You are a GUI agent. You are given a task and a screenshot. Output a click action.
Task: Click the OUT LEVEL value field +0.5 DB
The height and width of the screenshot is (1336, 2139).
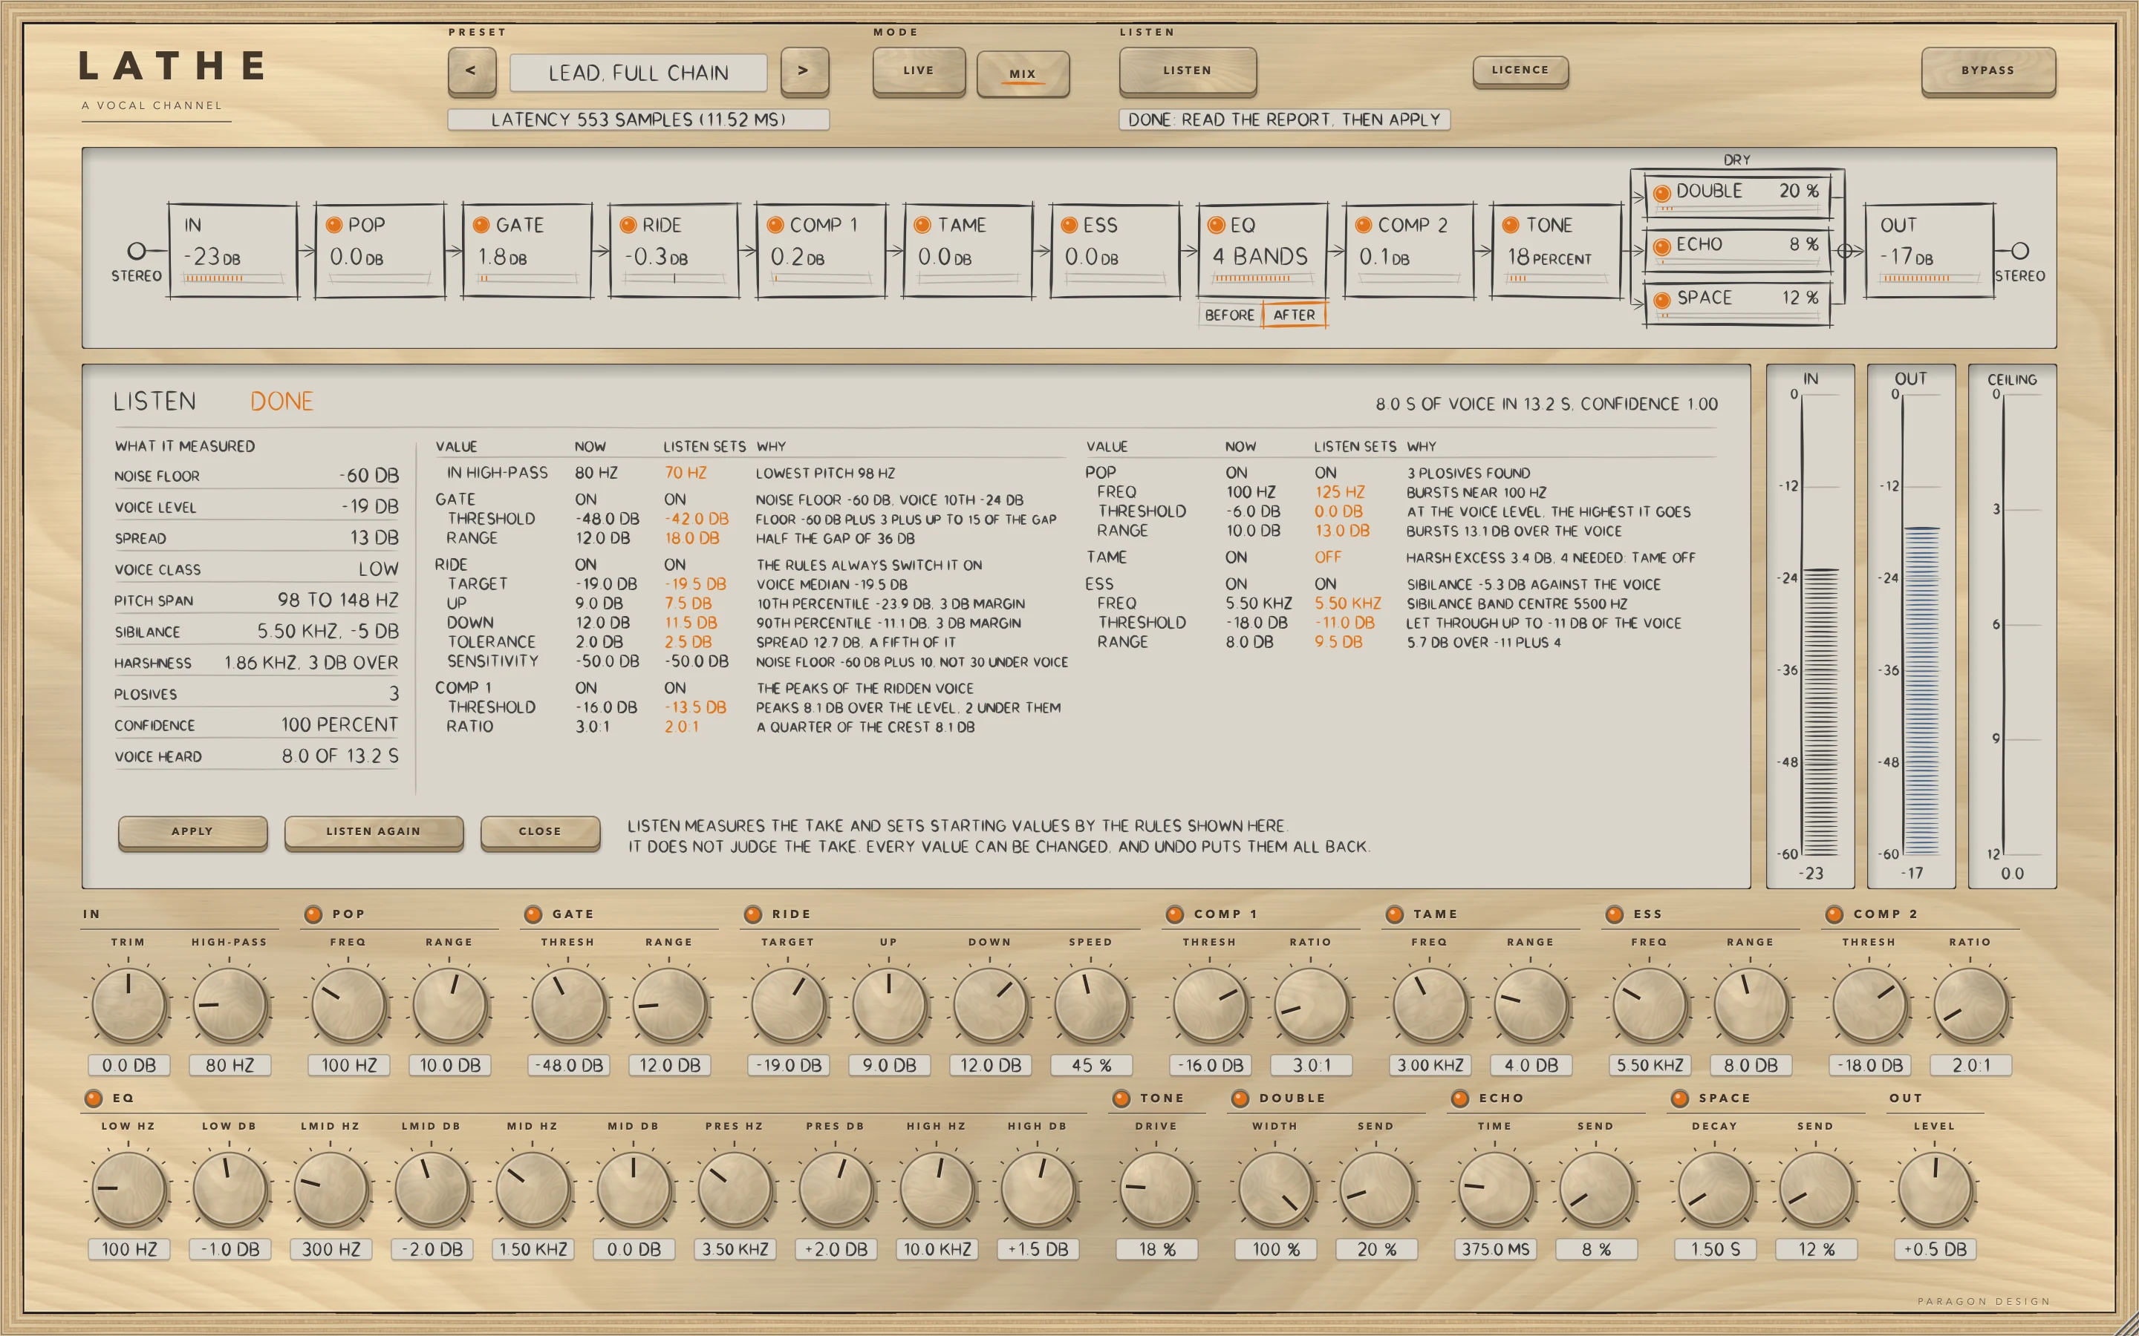tap(1935, 1249)
